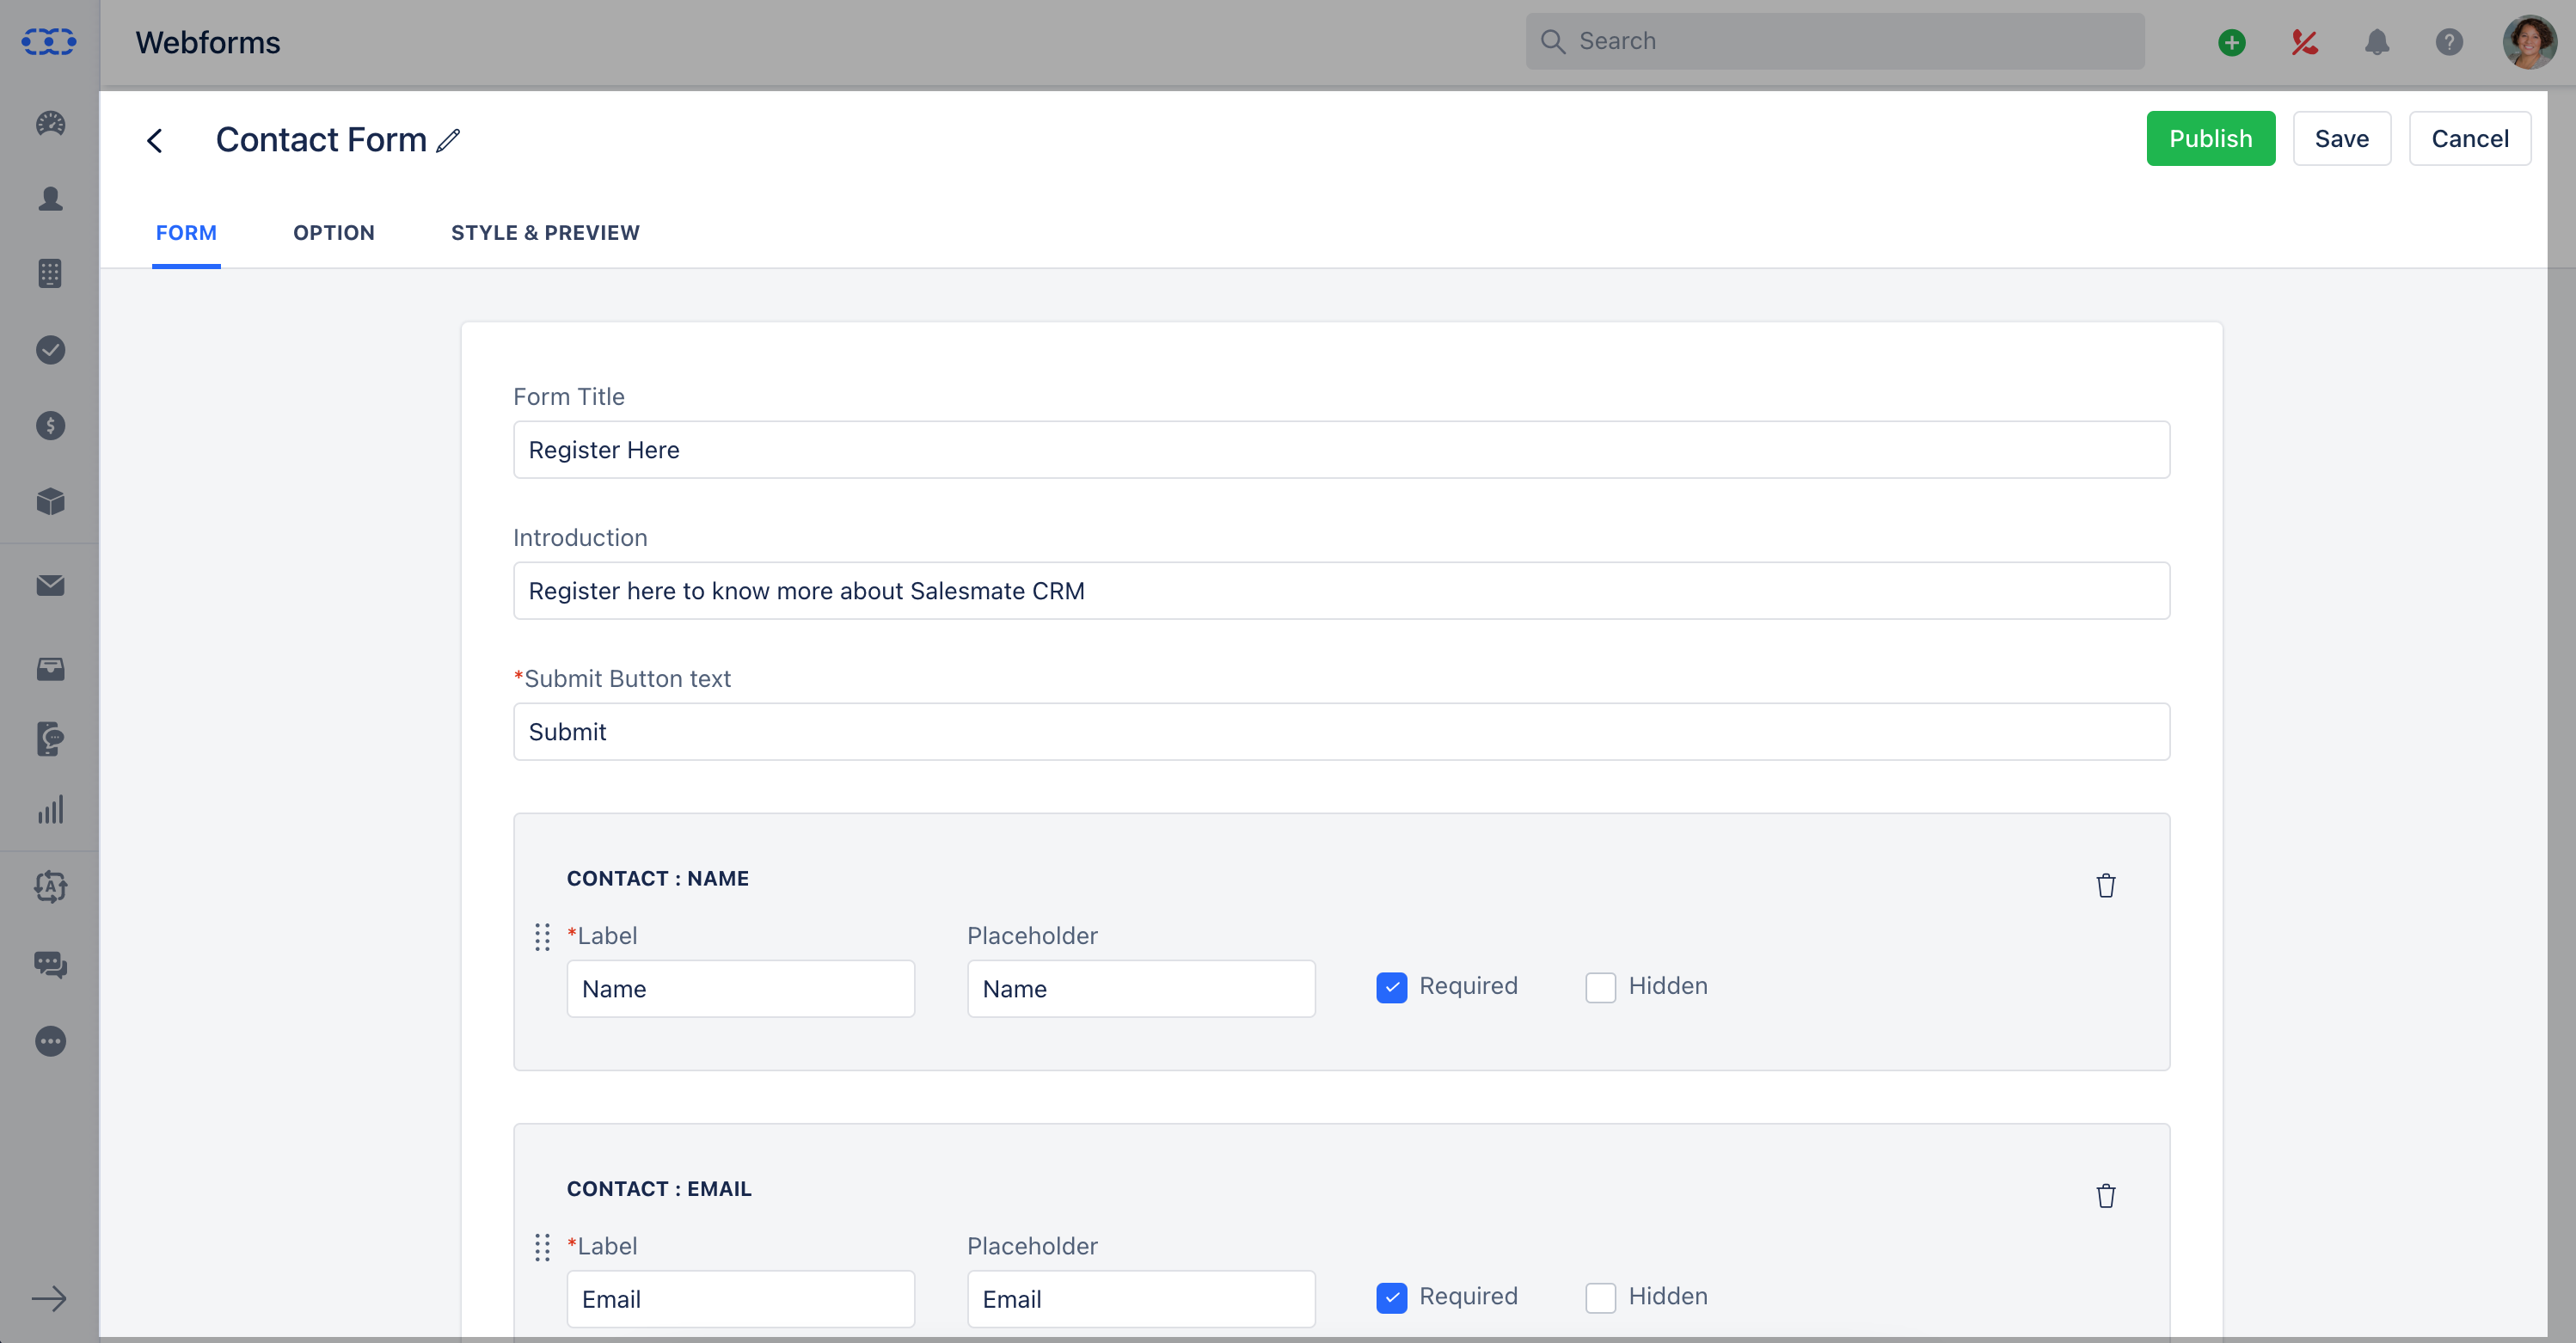Switch to the OPTION tab

334,233
